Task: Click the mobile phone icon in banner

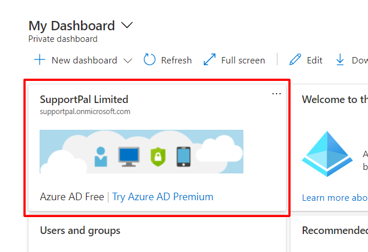Action: pyautogui.click(x=183, y=157)
